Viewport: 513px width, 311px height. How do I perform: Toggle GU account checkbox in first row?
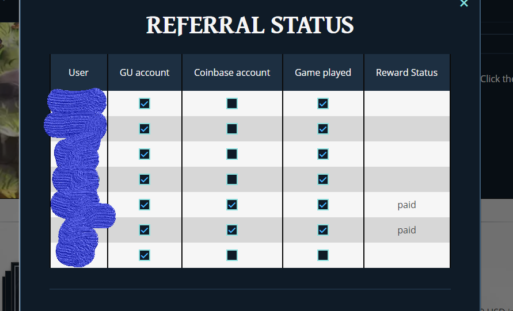tap(145, 103)
